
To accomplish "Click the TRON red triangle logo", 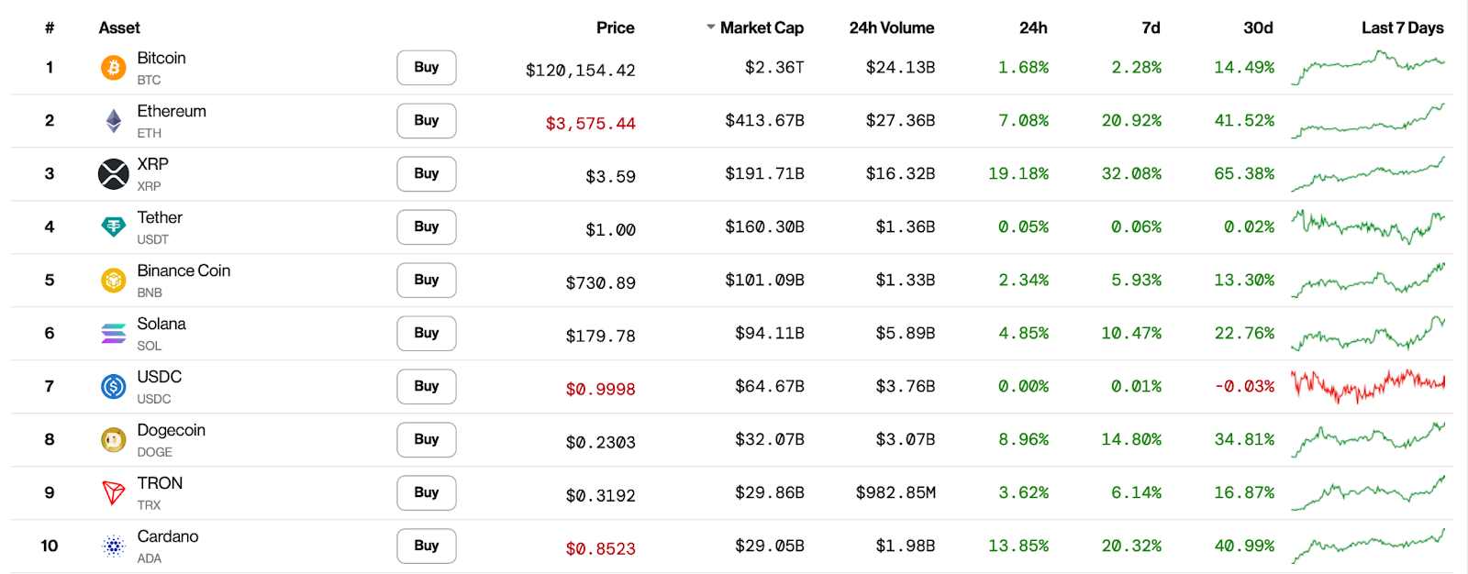I will [113, 493].
